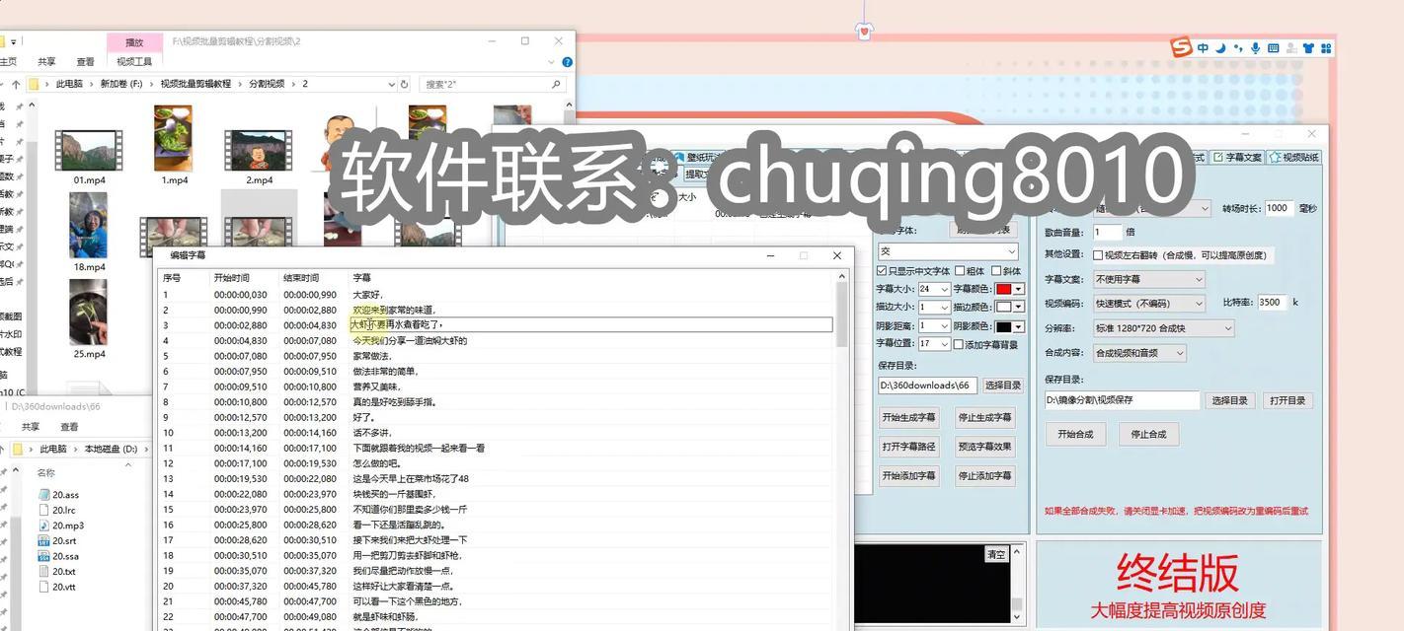Click the 比特率 input field 3500
The width and height of the screenshot is (1404, 631).
click(1272, 303)
